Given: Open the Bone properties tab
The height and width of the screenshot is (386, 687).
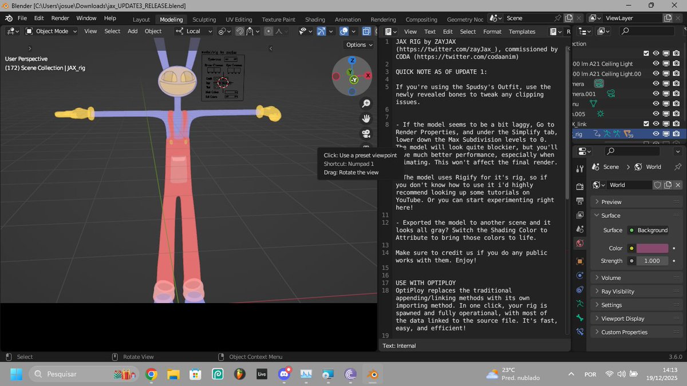Looking at the screenshot, I should tap(580, 318).
